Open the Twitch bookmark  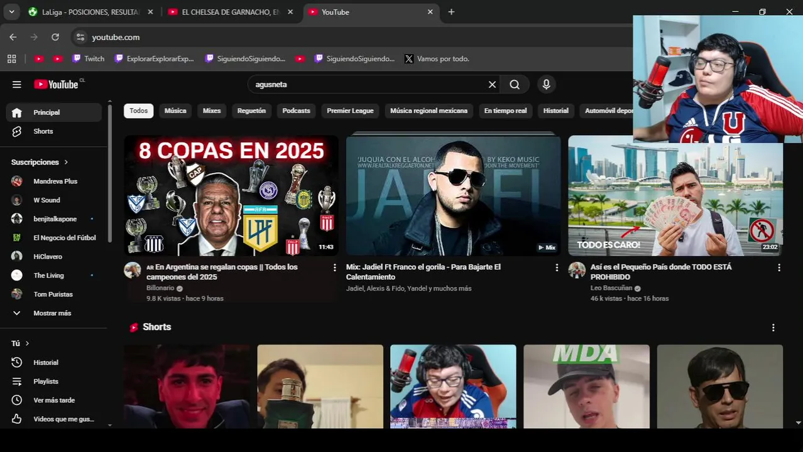pyautogui.click(x=88, y=58)
